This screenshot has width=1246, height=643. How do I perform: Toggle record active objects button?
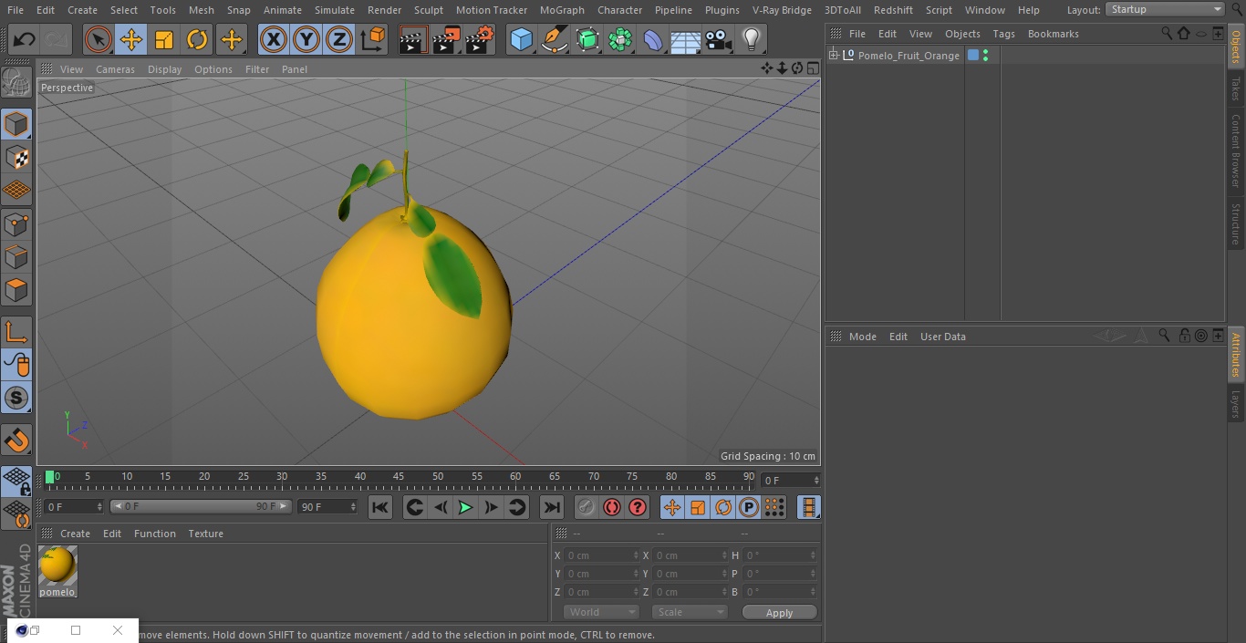click(x=587, y=507)
